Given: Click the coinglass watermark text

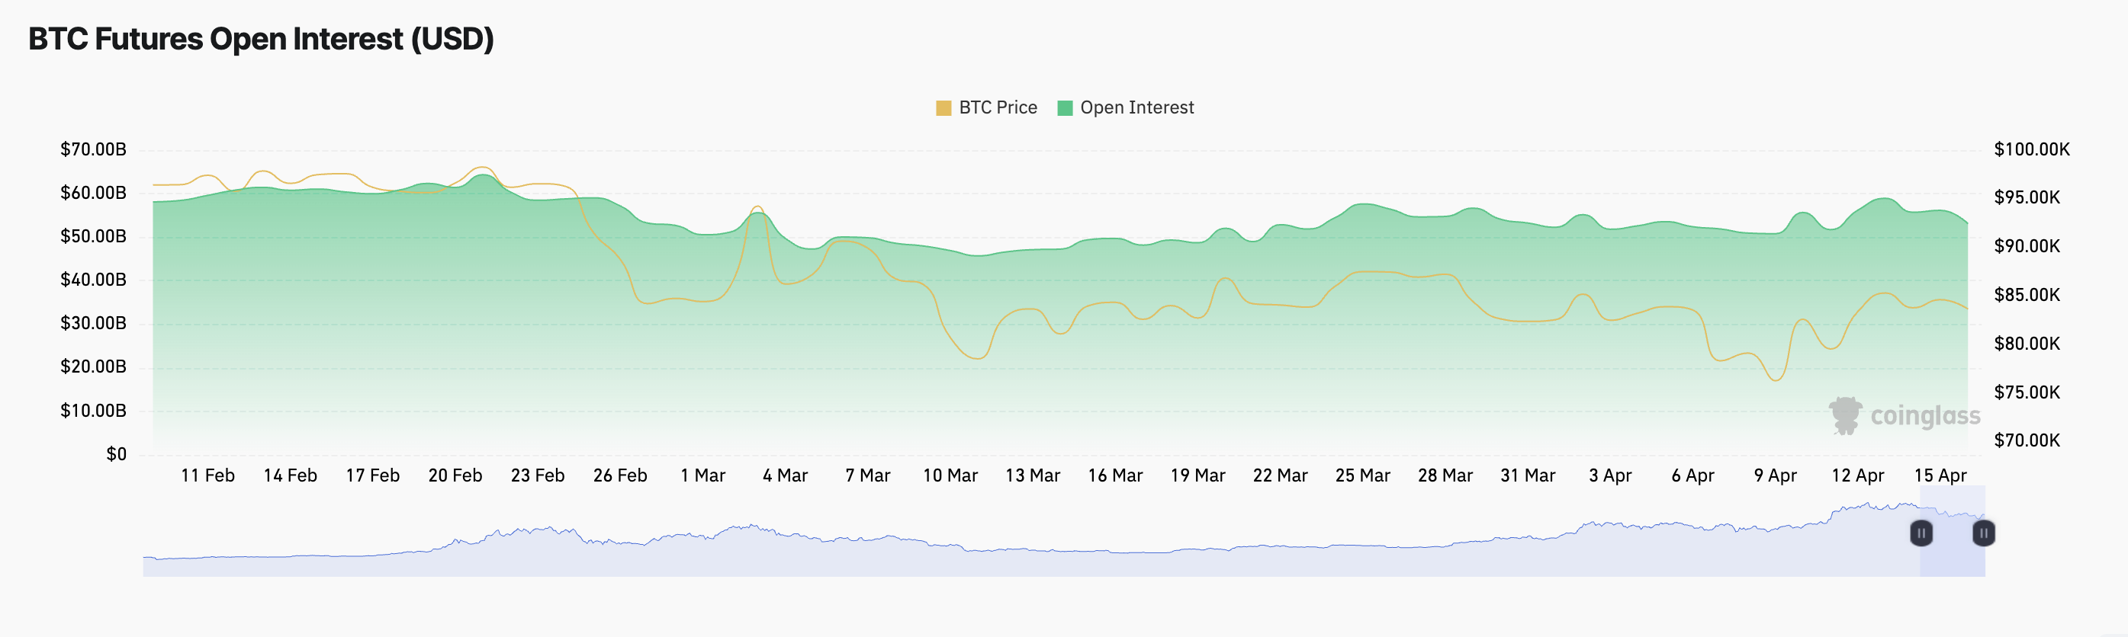Looking at the screenshot, I should (x=1925, y=416).
